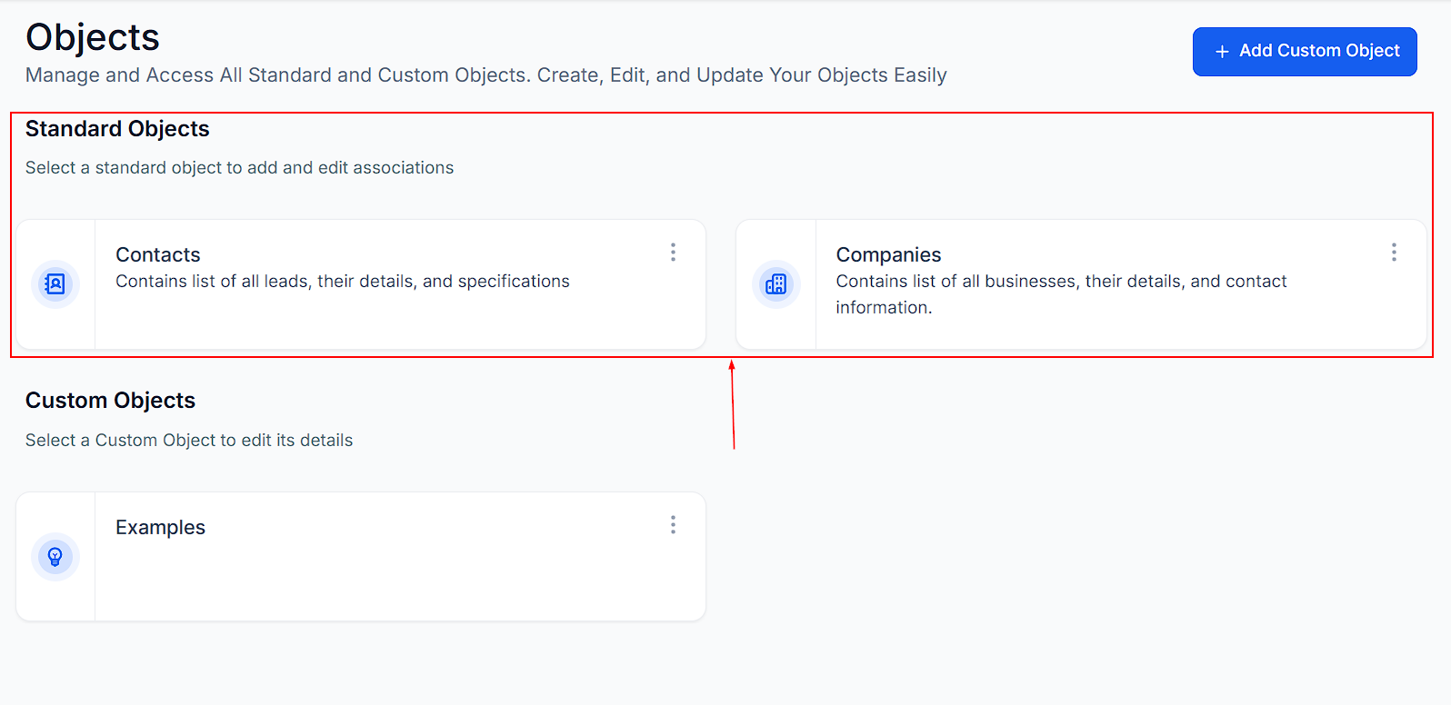Image resolution: width=1451 pixels, height=705 pixels.
Task: Open the Contacts object title
Action: (x=158, y=255)
